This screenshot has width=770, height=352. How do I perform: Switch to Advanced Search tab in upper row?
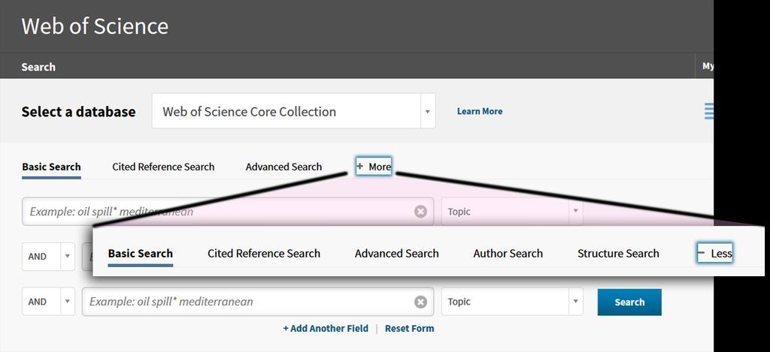283,167
